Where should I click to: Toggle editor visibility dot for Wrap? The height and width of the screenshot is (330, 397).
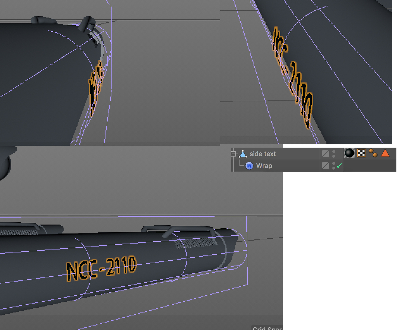pyautogui.click(x=334, y=163)
